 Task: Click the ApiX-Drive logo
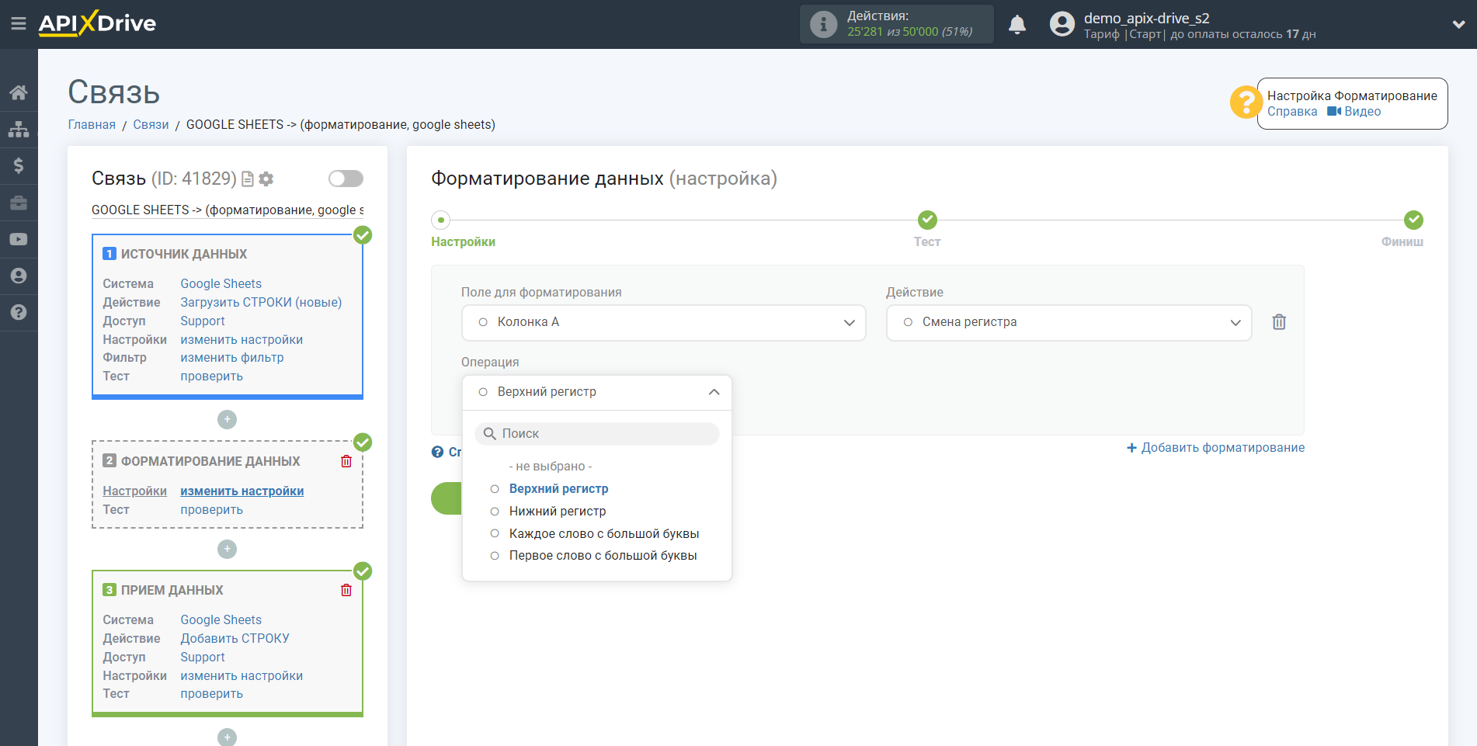pos(97,23)
